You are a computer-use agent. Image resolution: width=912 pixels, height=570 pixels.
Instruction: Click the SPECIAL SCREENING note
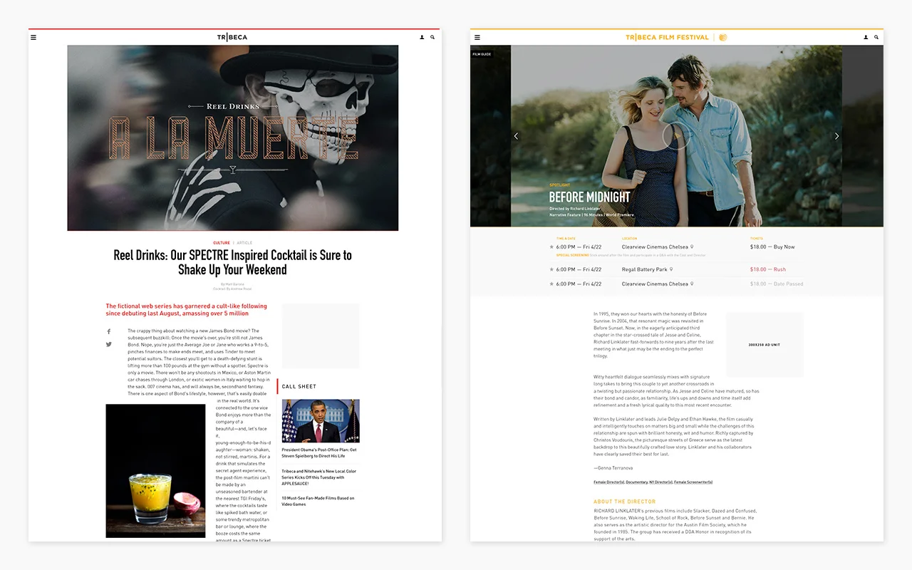631,255
